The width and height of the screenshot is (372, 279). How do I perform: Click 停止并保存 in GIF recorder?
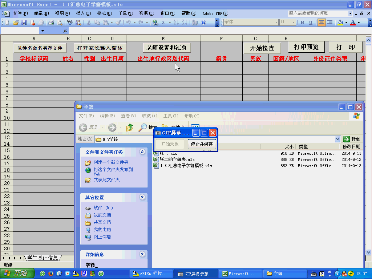[x=202, y=144]
